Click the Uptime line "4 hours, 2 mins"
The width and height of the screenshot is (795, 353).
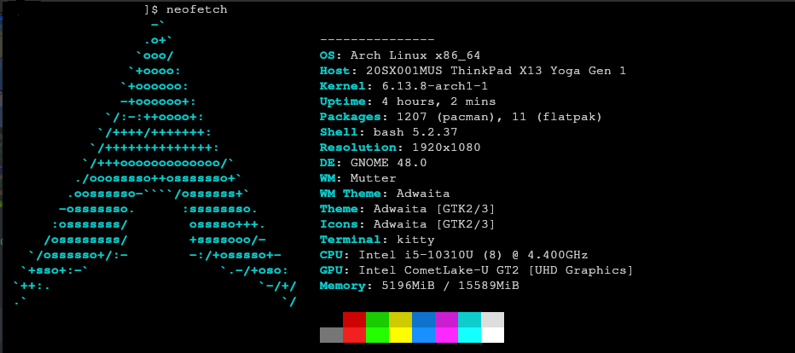[x=408, y=101]
